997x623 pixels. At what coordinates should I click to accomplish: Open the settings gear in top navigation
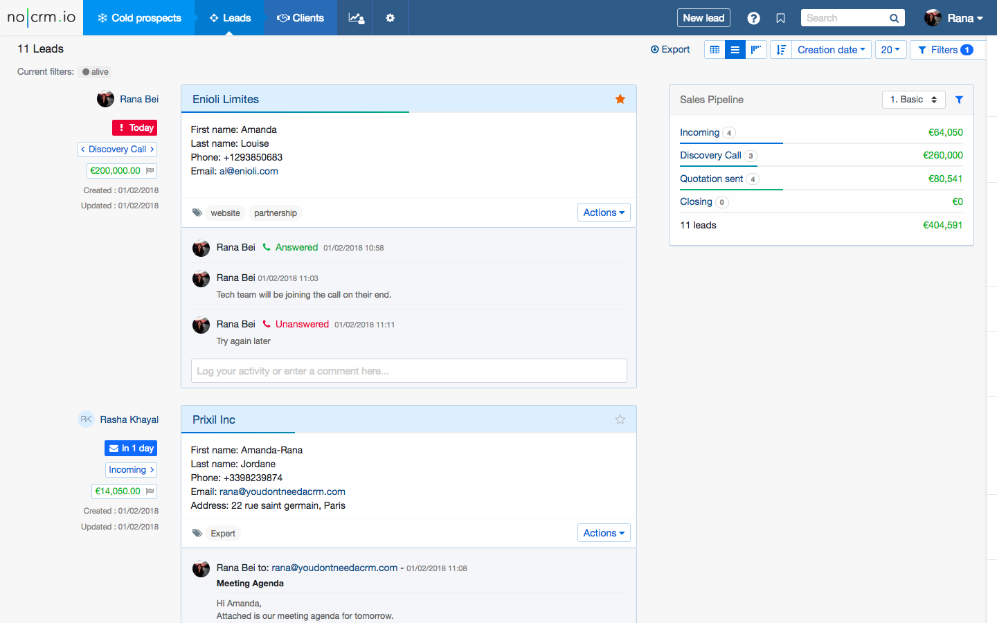coord(390,18)
